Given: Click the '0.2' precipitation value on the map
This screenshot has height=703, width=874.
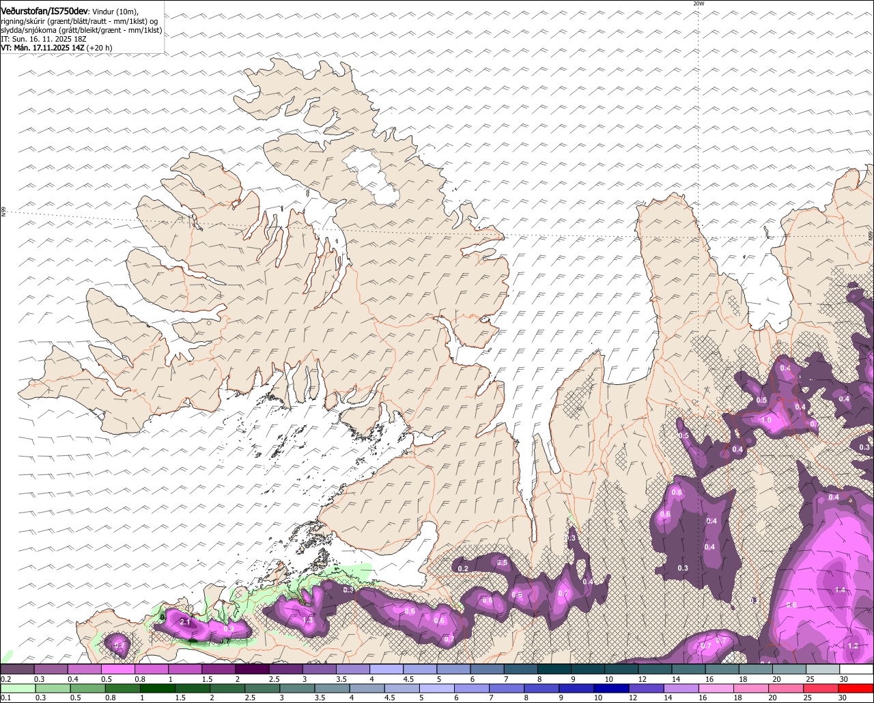Looking at the screenshot, I should (463, 569).
